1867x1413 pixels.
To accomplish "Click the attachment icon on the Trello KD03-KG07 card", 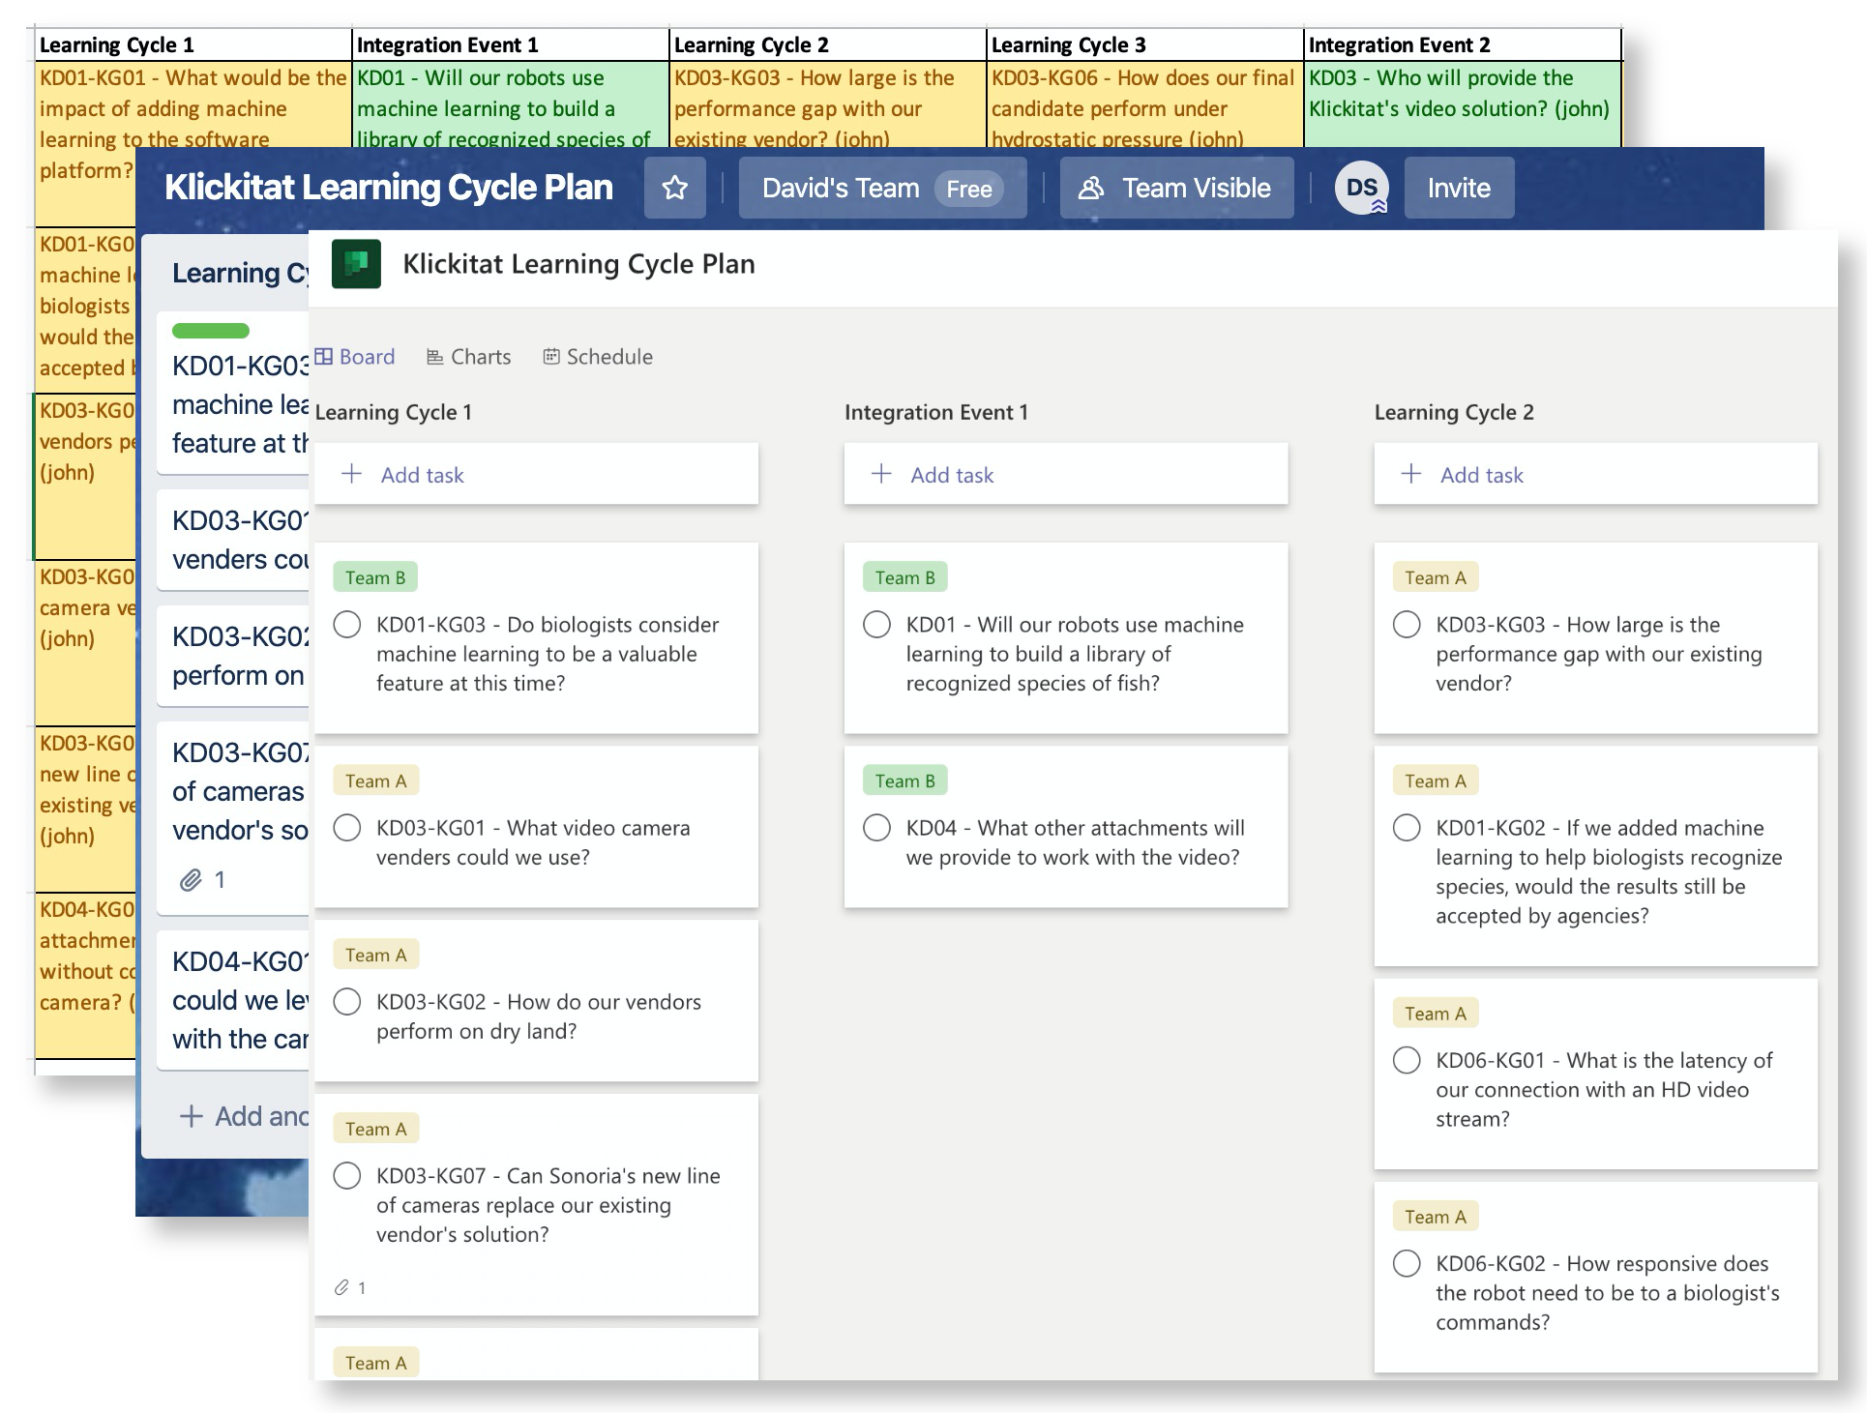I will point(192,880).
